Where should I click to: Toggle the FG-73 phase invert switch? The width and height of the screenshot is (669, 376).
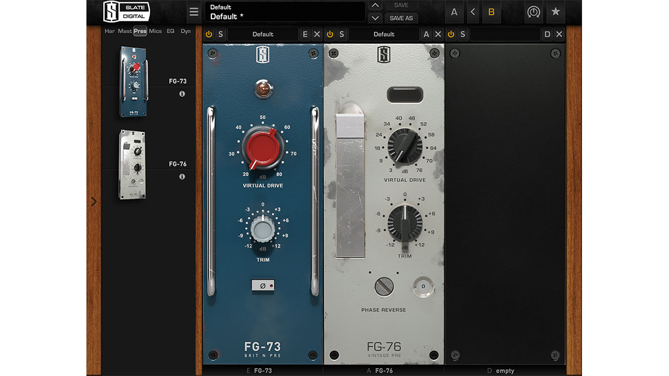point(263,285)
